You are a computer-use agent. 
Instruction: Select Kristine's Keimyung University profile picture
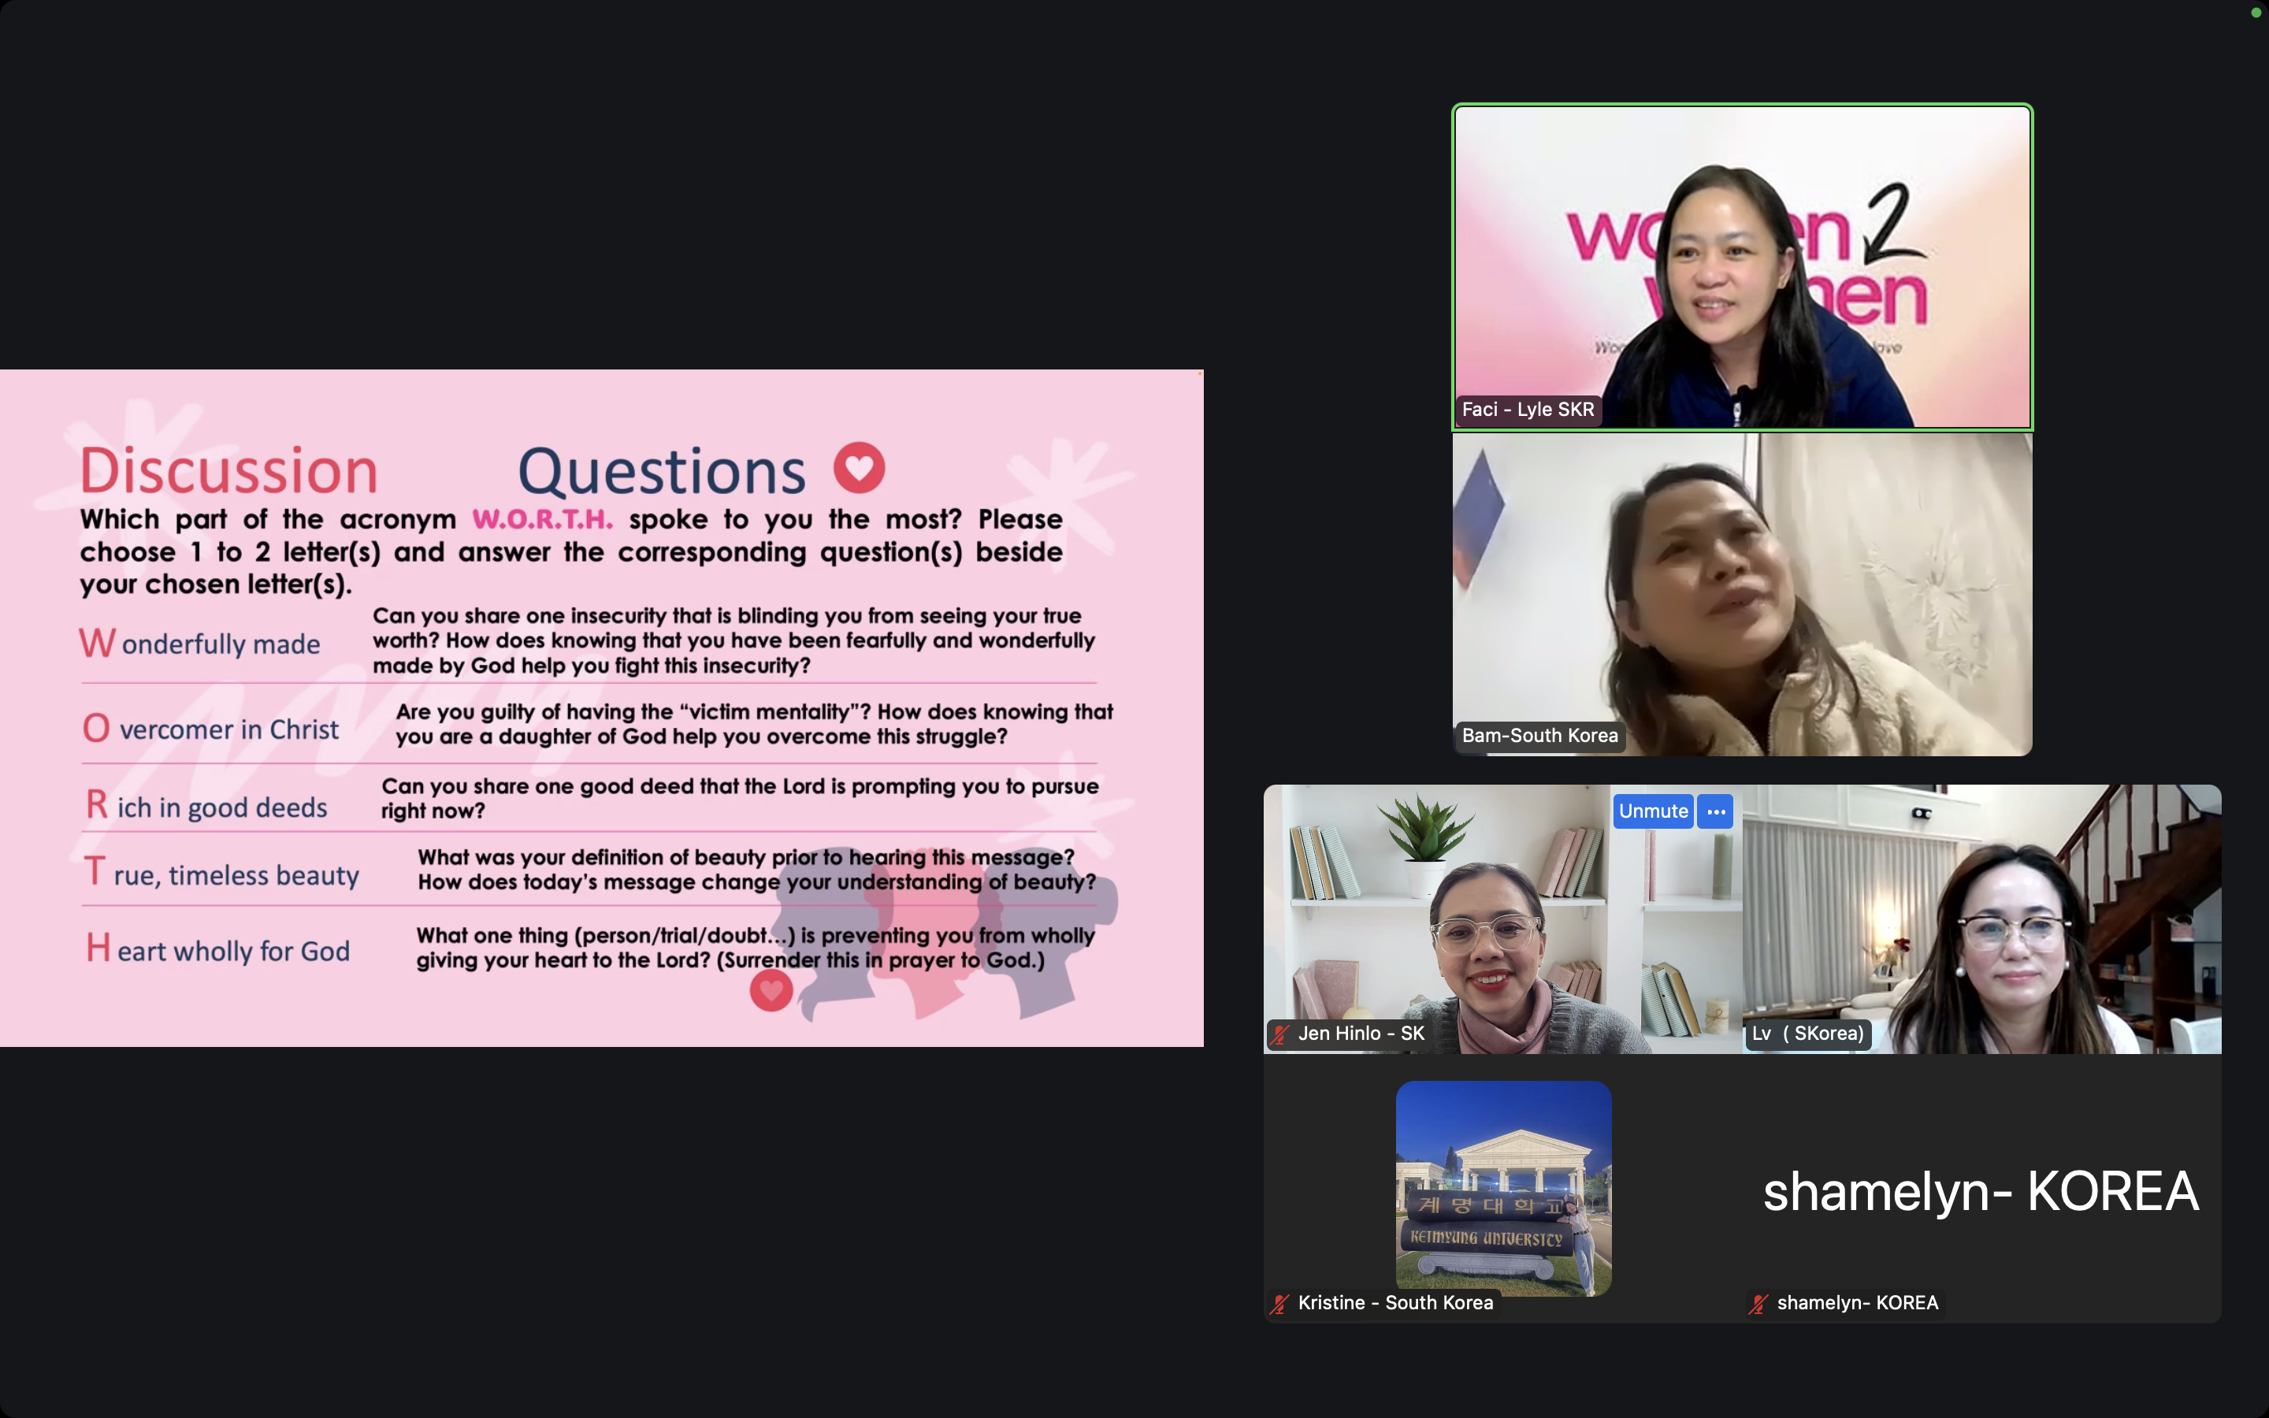1503,1187
